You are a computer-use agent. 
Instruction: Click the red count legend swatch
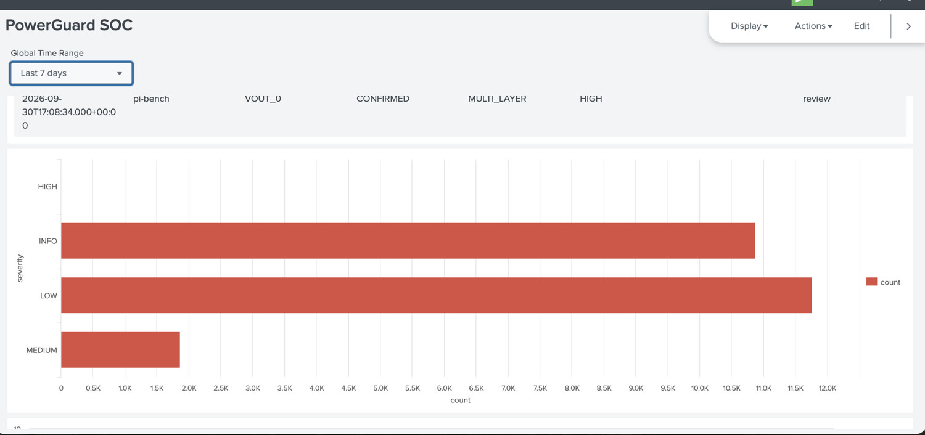tap(871, 282)
